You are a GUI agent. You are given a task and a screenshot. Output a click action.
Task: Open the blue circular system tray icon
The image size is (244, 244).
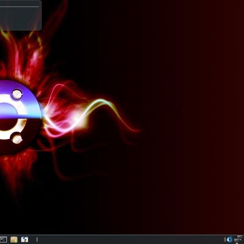click(229, 240)
